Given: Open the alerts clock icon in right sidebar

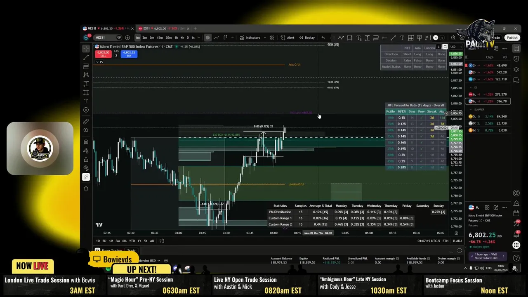Looking at the screenshot, I should [x=516, y=59].
